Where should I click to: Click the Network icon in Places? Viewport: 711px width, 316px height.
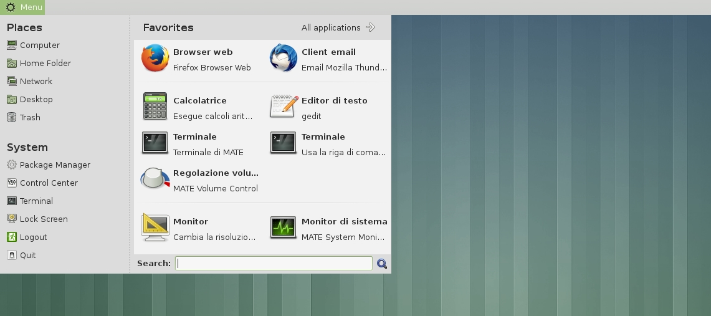coord(12,81)
